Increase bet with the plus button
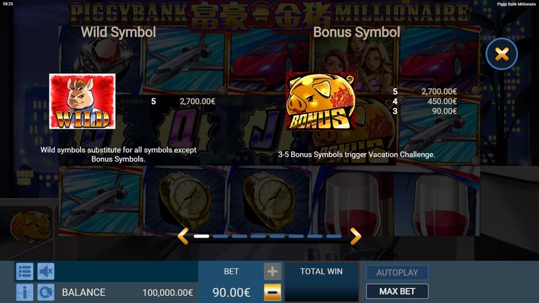The image size is (539, 303). 272,271
